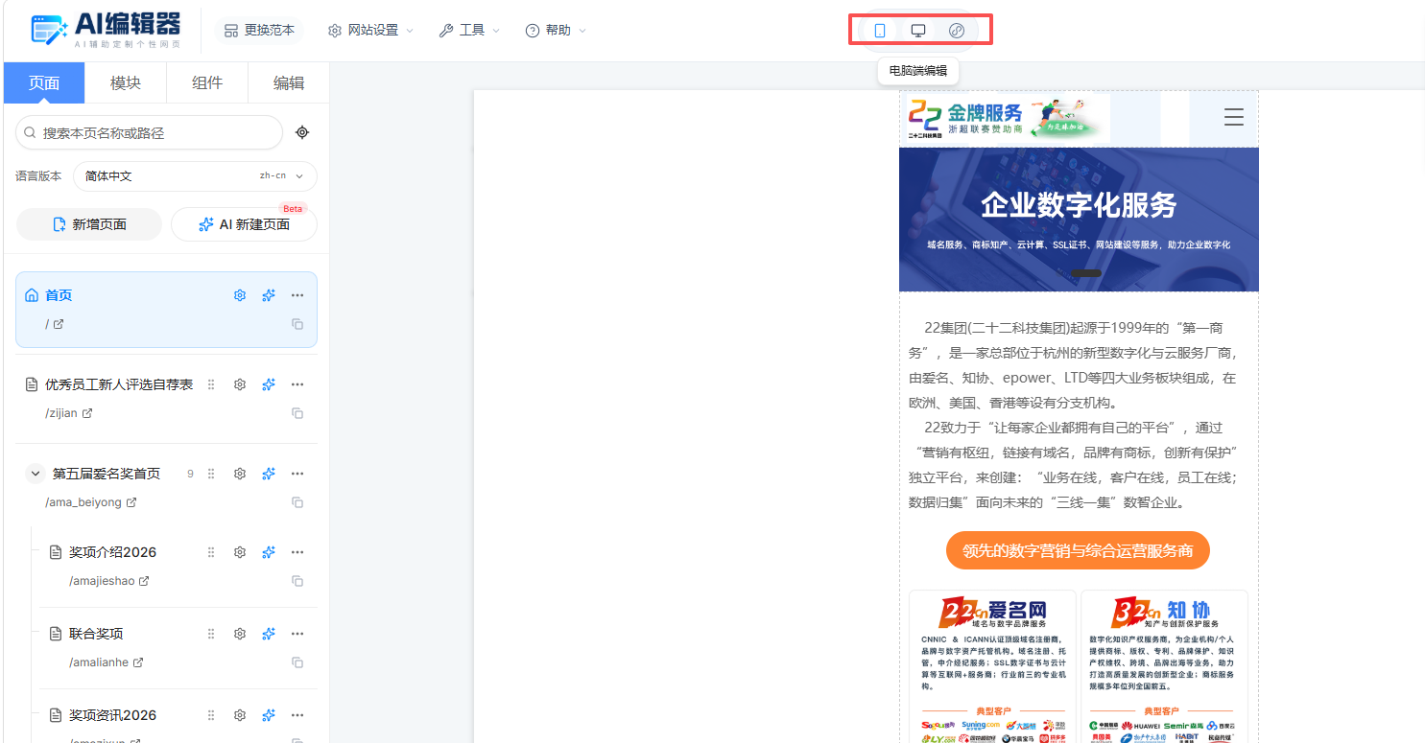Click the third view mode icon in the device switcher
This screenshot has height=743, width=1425.
[x=956, y=31]
